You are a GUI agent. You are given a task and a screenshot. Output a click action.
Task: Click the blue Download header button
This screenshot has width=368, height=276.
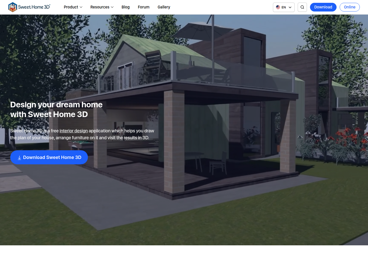pyautogui.click(x=323, y=7)
